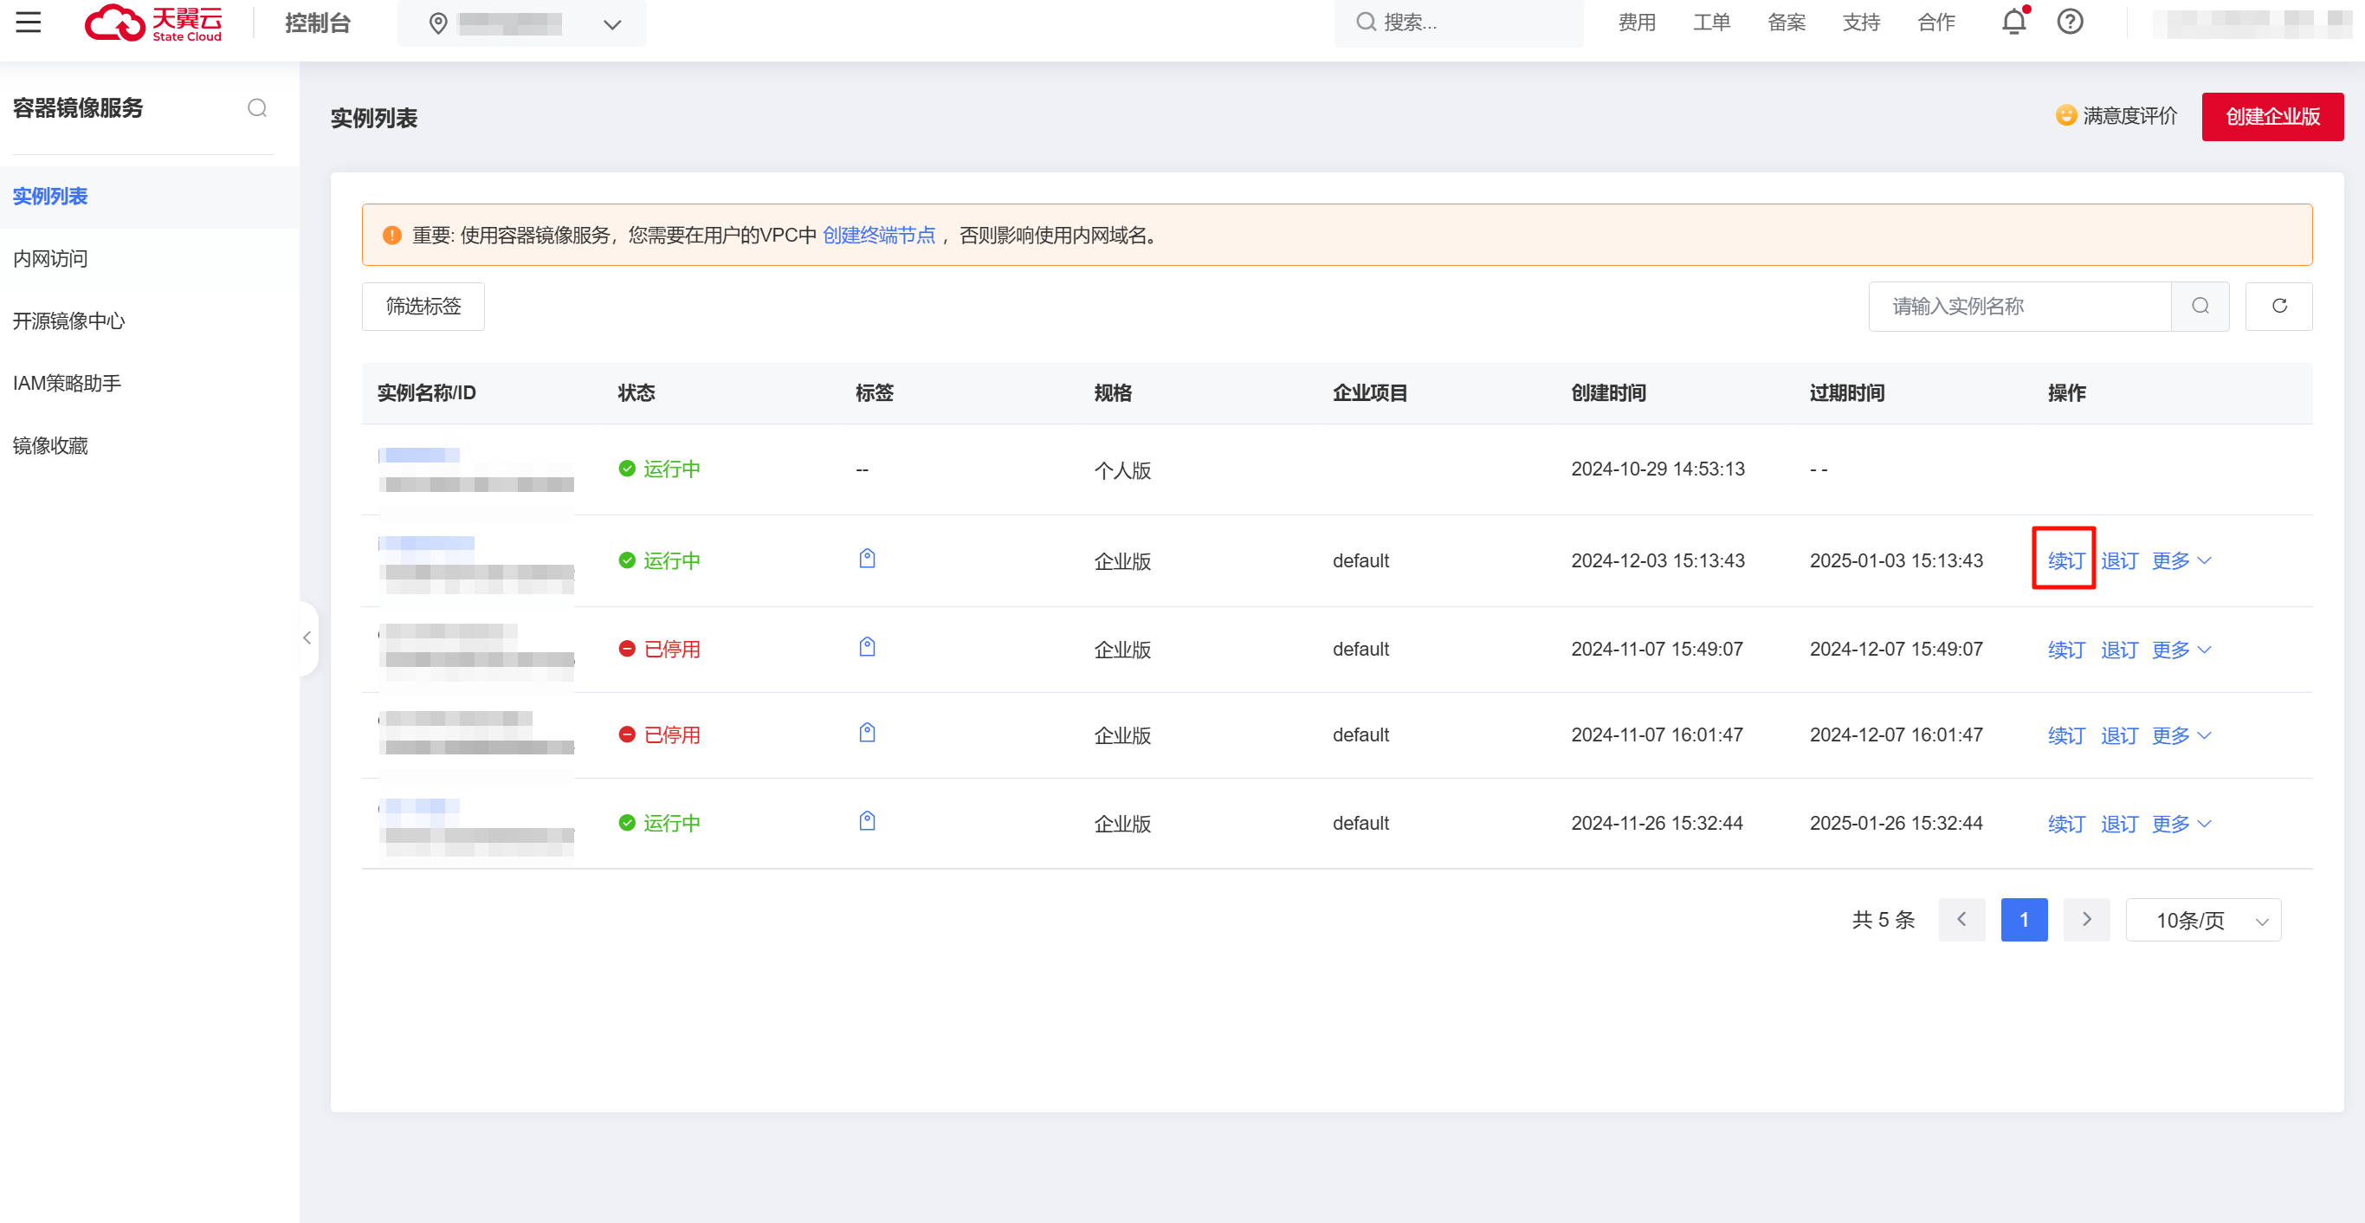Click the region location pin icon
This screenshot has width=2365, height=1223.
click(x=438, y=24)
